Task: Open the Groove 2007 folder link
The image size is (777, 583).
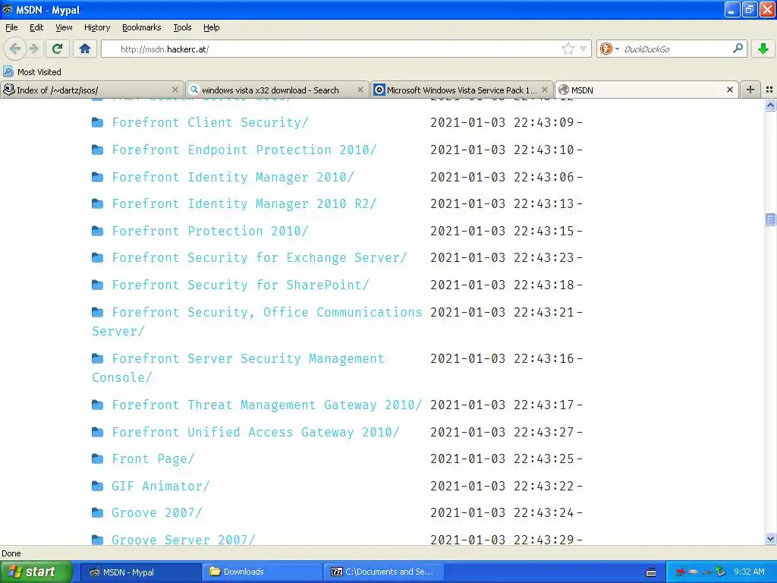Action: click(157, 512)
